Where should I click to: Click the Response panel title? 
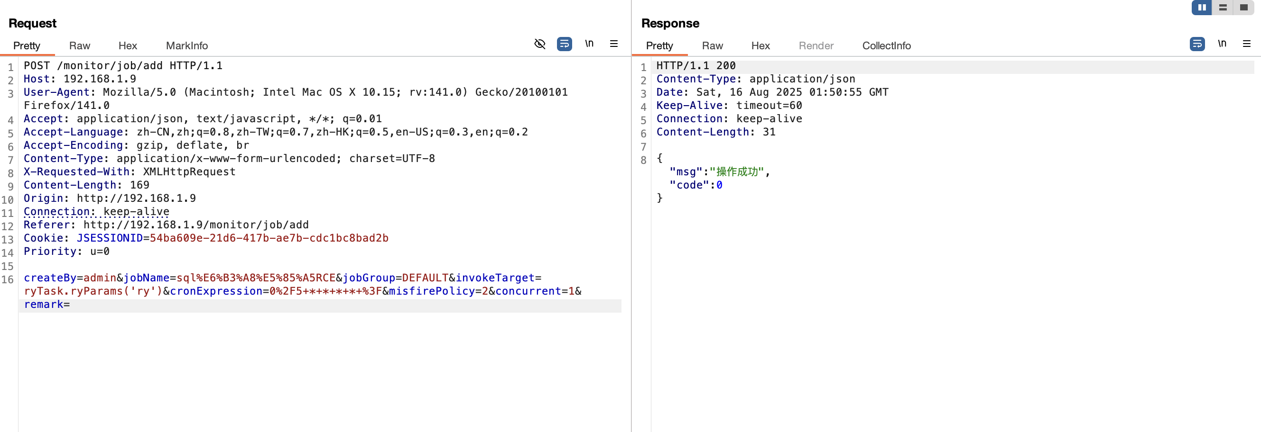tap(670, 23)
